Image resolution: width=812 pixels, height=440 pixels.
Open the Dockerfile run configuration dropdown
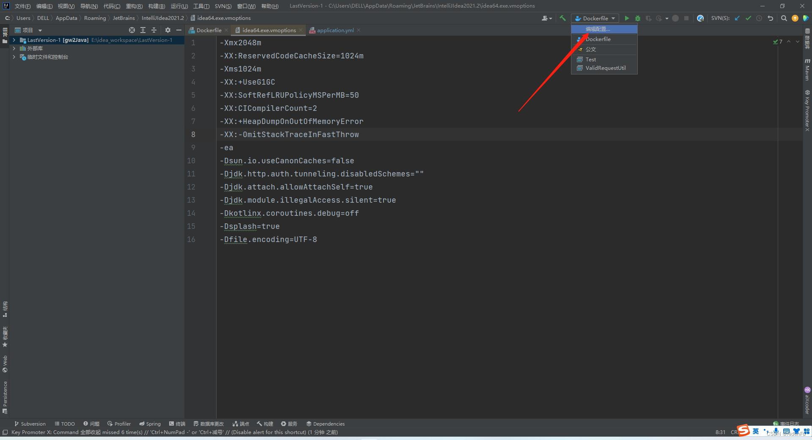coord(595,18)
